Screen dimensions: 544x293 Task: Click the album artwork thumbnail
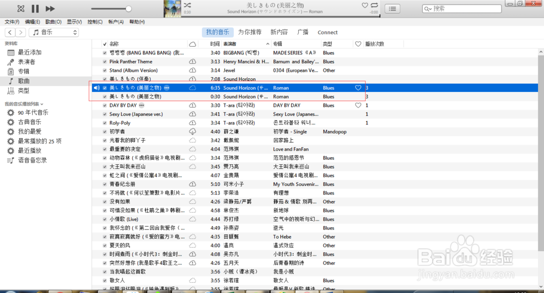coord(172,9)
